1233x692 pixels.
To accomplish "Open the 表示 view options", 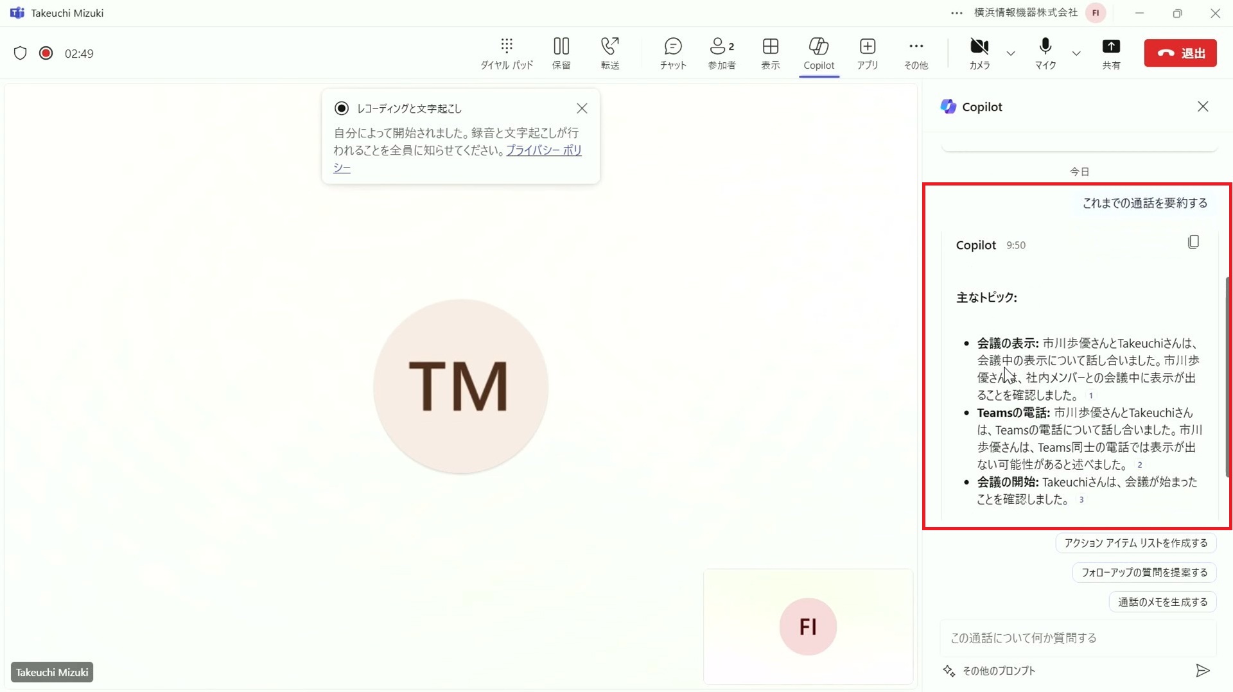I will pos(771,53).
